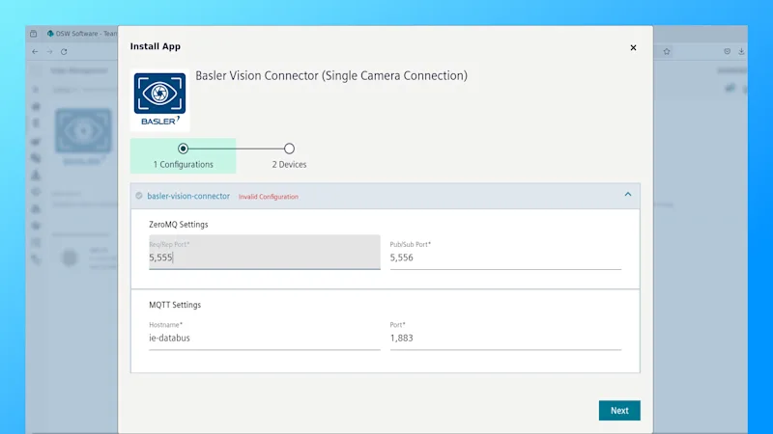Focus the MQTT Hostname field
Viewport: 773px width, 434px height.
tap(264, 334)
